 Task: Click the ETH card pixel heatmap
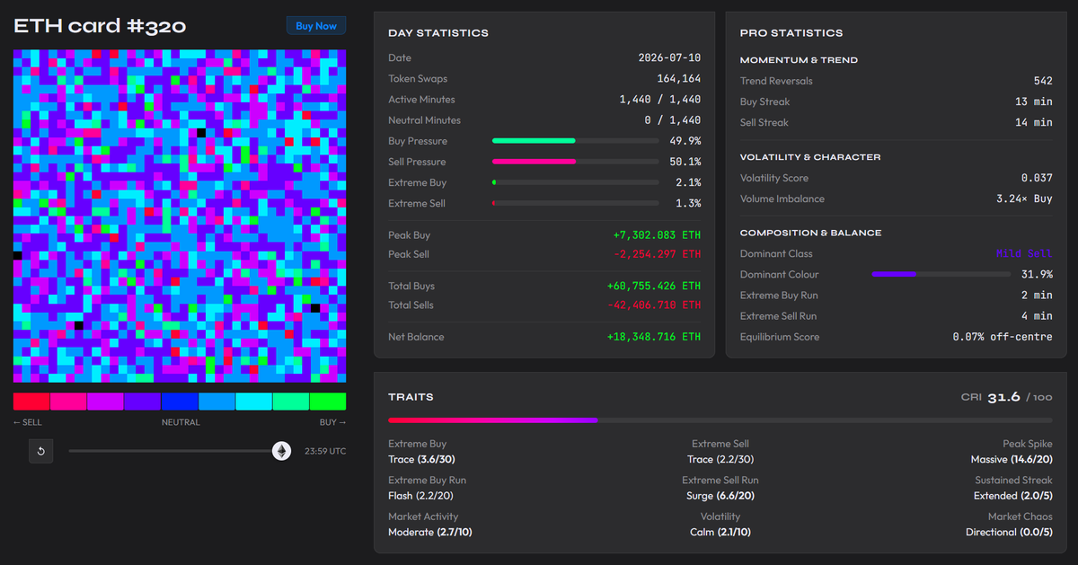(x=180, y=216)
